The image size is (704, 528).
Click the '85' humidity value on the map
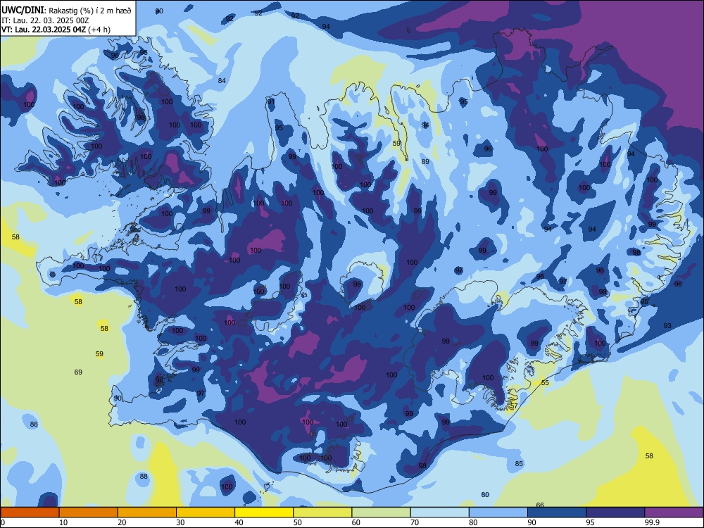(519, 464)
